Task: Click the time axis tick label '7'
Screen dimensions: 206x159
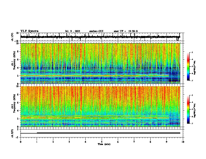Action: tap(134, 142)
